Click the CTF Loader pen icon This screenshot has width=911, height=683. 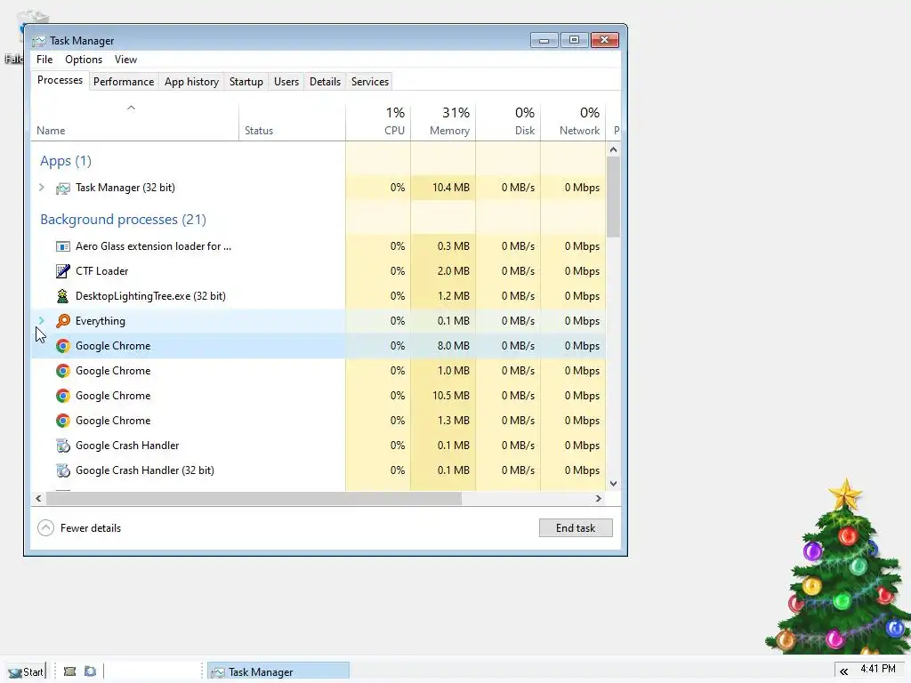[x=63, y=271]
